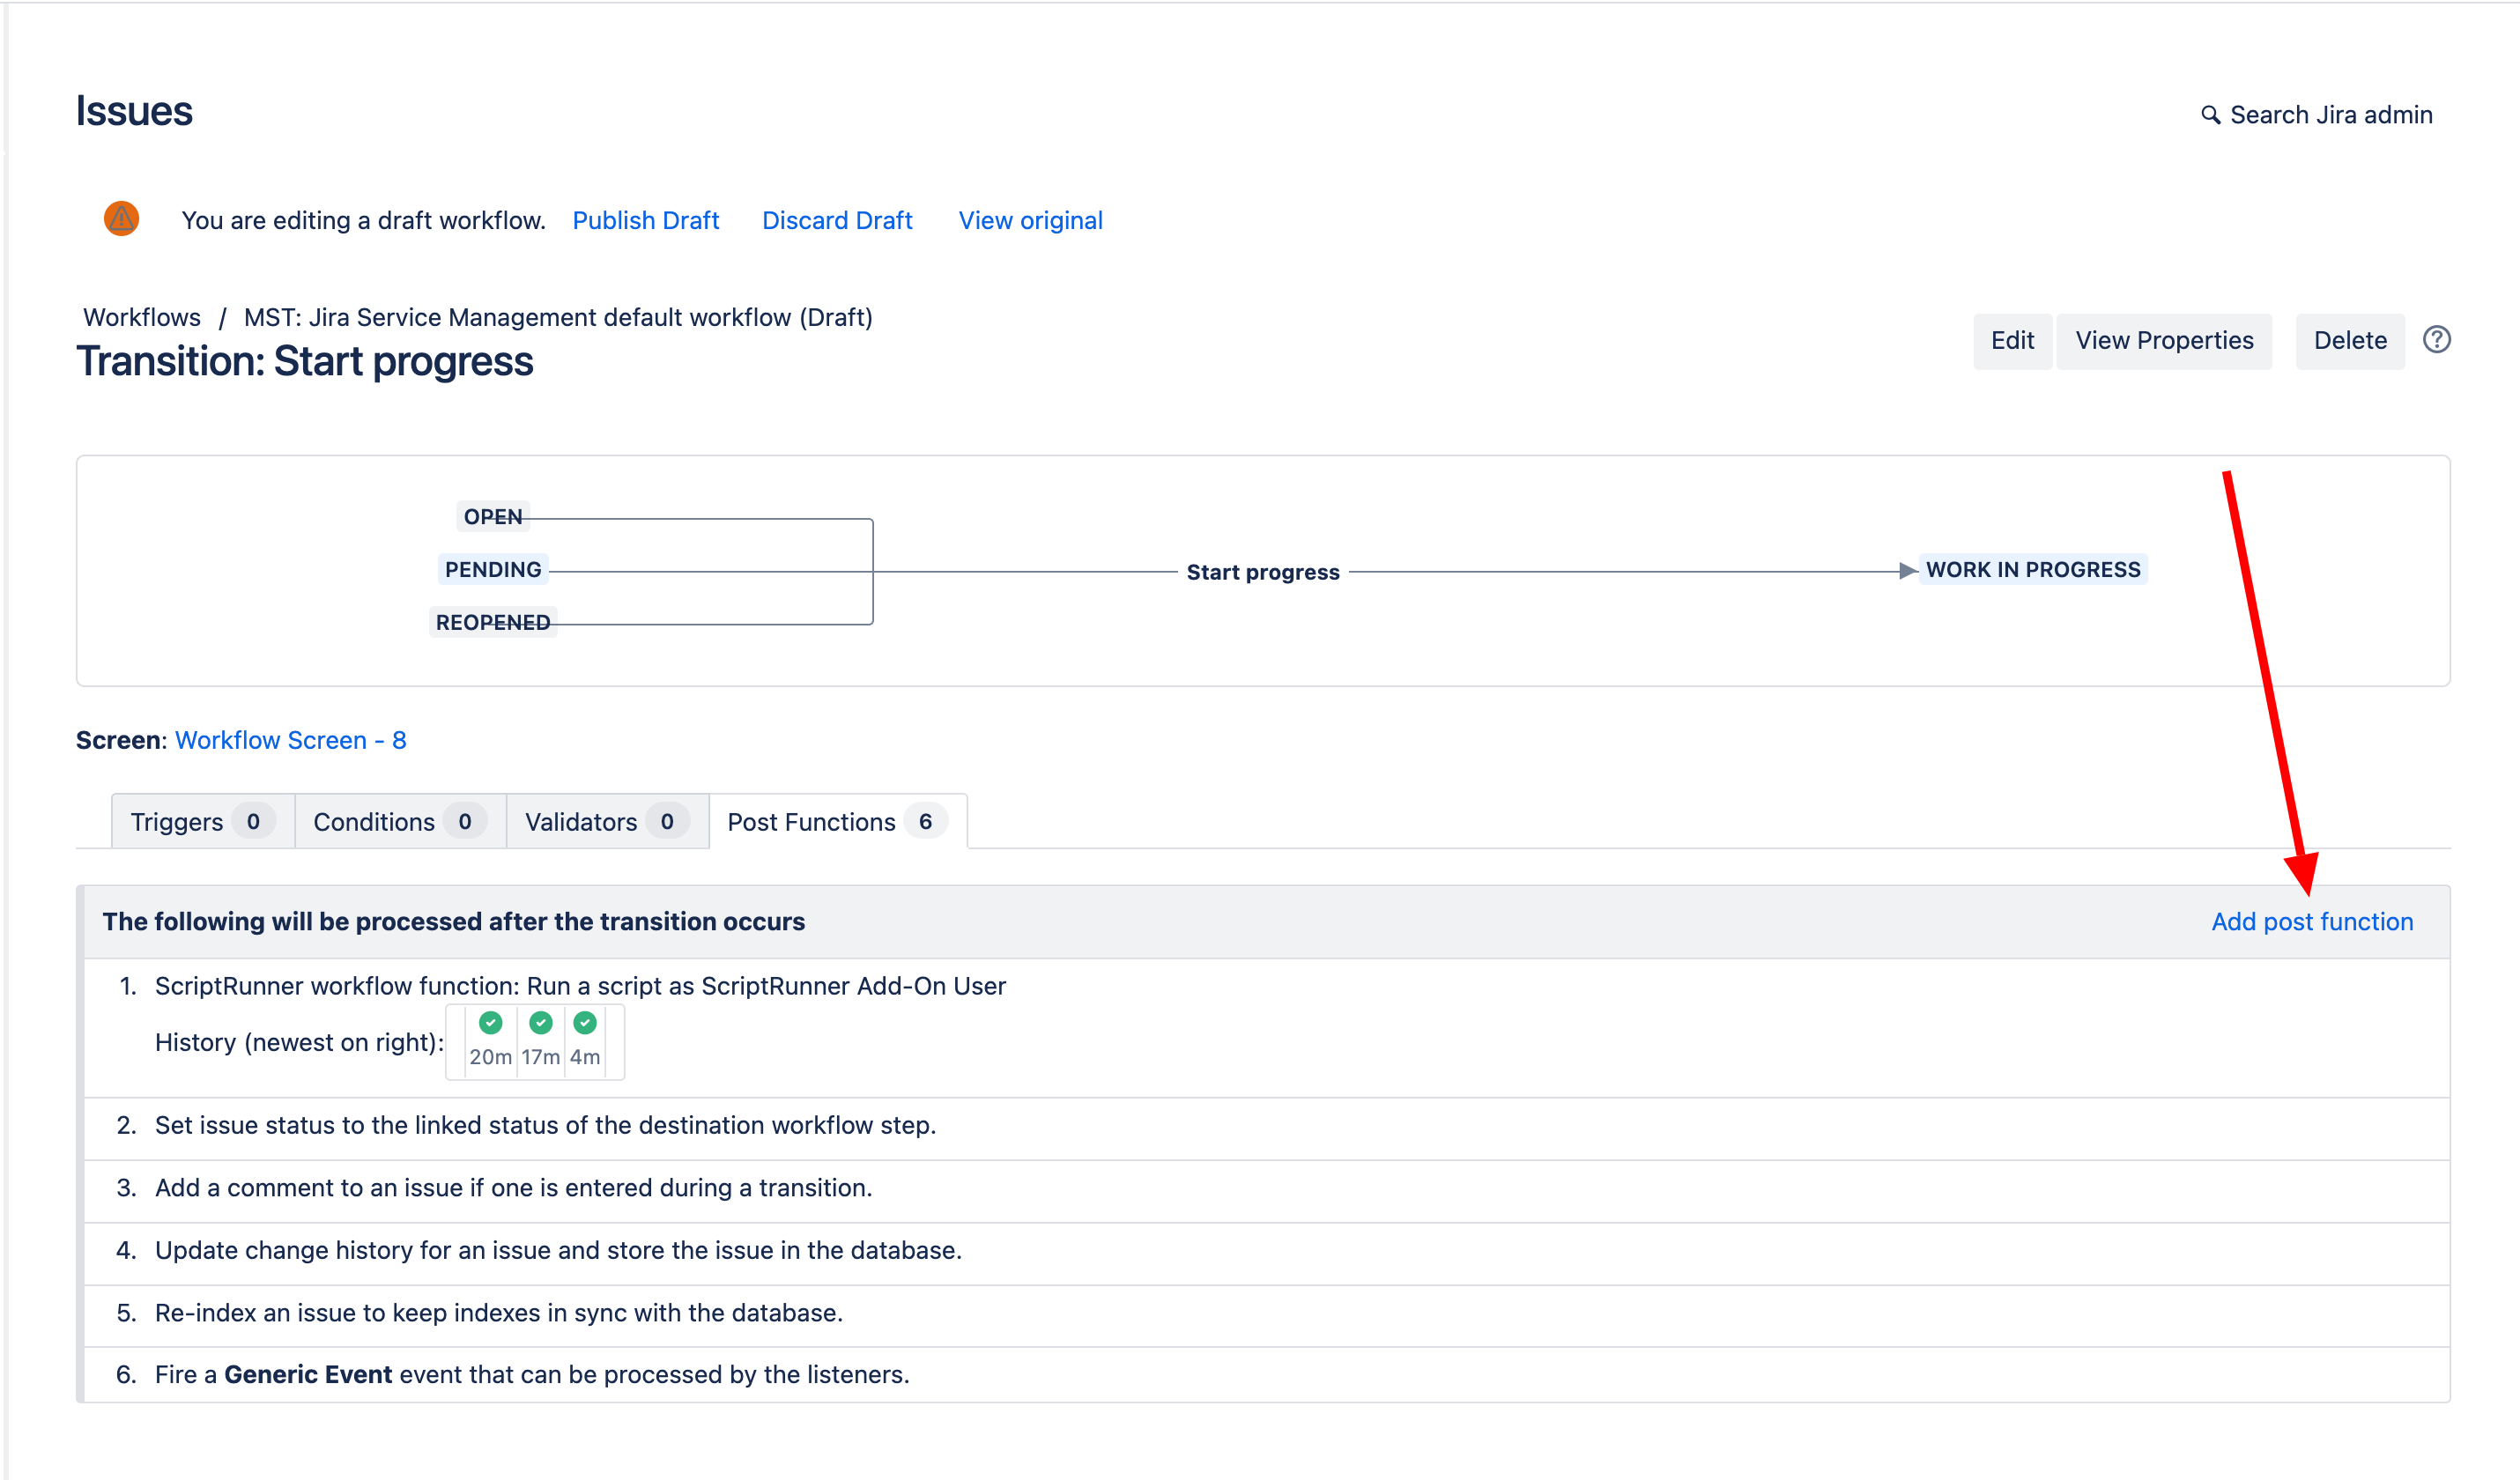
Task: Click the search magnifier icon
Action: (x=2210, y=115)
